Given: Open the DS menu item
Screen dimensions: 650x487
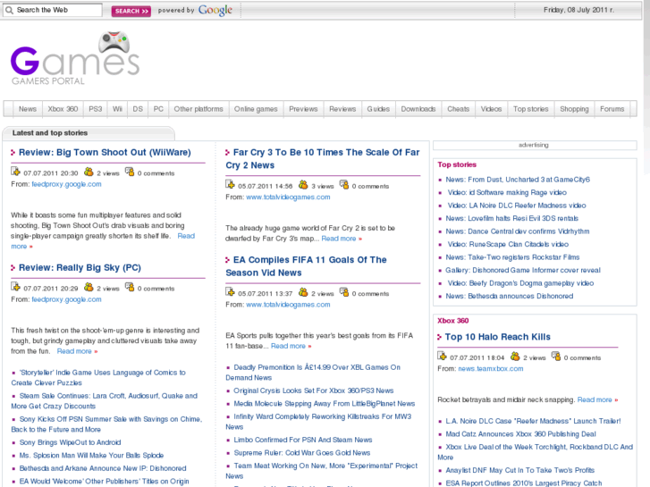Looking at the screenshot, I should [x=138, y=109].
